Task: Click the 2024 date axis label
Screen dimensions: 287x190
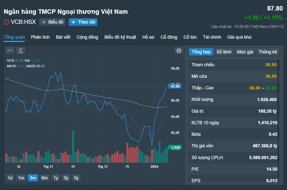Action: pos(154,167)
